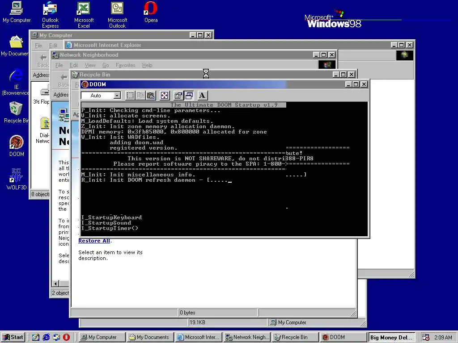
Task: Click the DOOM console output area
Action: (224, 169)
